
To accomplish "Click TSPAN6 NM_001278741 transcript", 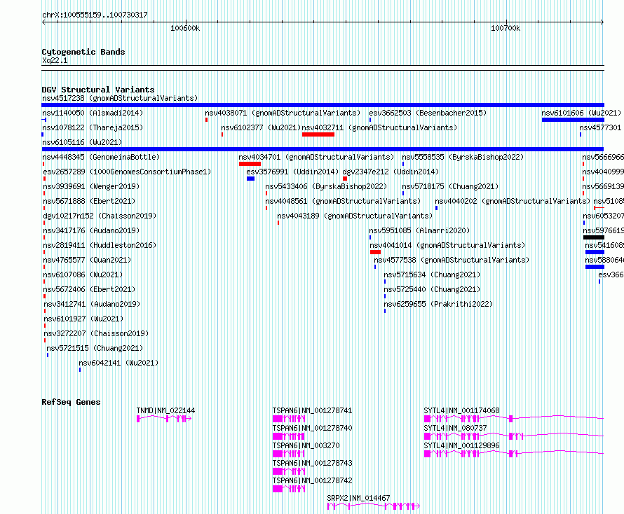I will [x=289, y=419].
